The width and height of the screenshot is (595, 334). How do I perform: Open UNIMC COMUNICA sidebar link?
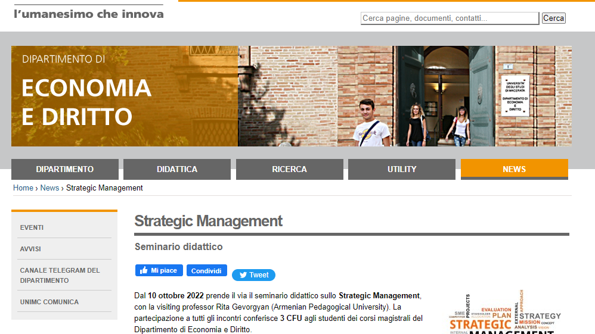pos(49,302)
